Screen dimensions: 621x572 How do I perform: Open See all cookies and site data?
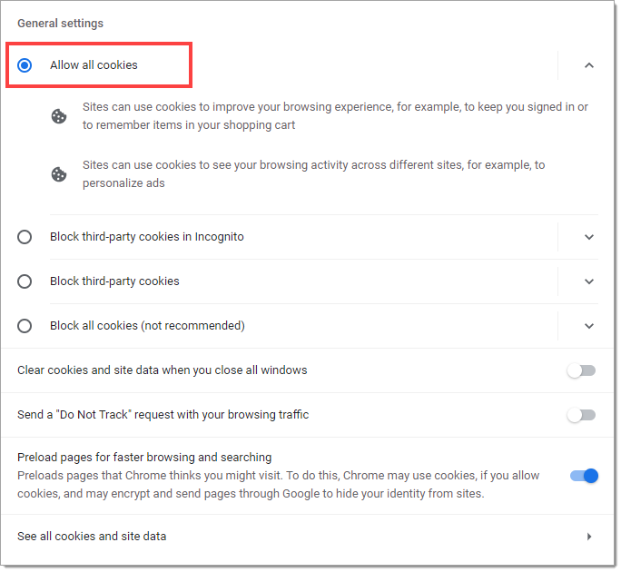tap(308, 536)
